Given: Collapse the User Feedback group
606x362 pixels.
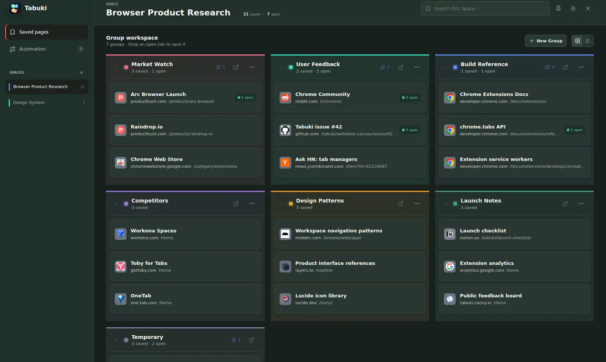Looking at the screenshot, I should [x=281, y=67].
